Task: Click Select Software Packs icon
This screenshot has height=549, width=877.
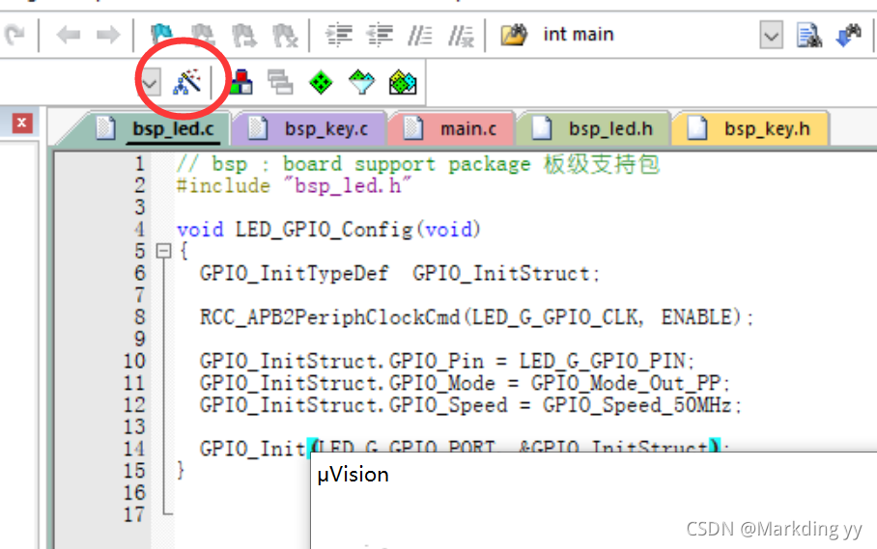Action: pos(362,82)
